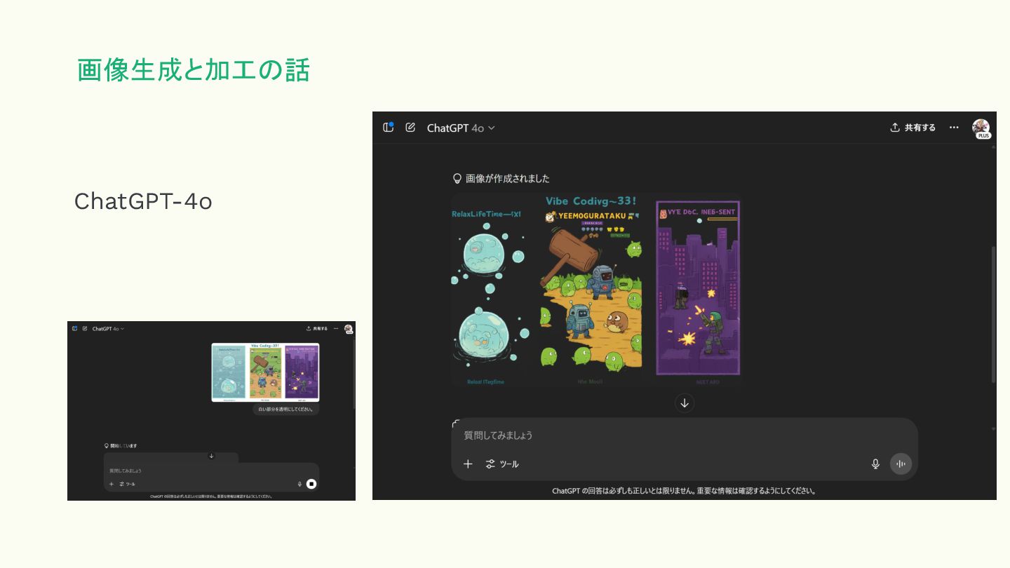The width and height of the screenshot is (1010, 568).
Task: Start new chat in small ChatGPT screenshot
Action: (x=85, y=328)
